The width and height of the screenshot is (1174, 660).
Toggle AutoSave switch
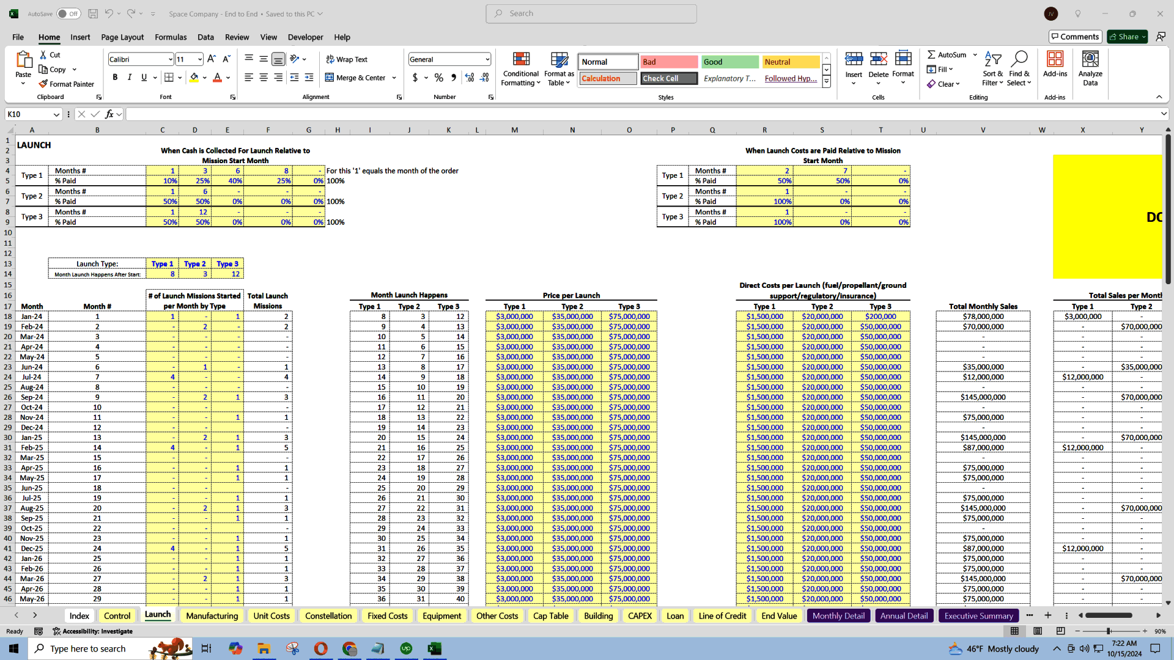click(x=68, y=13)
